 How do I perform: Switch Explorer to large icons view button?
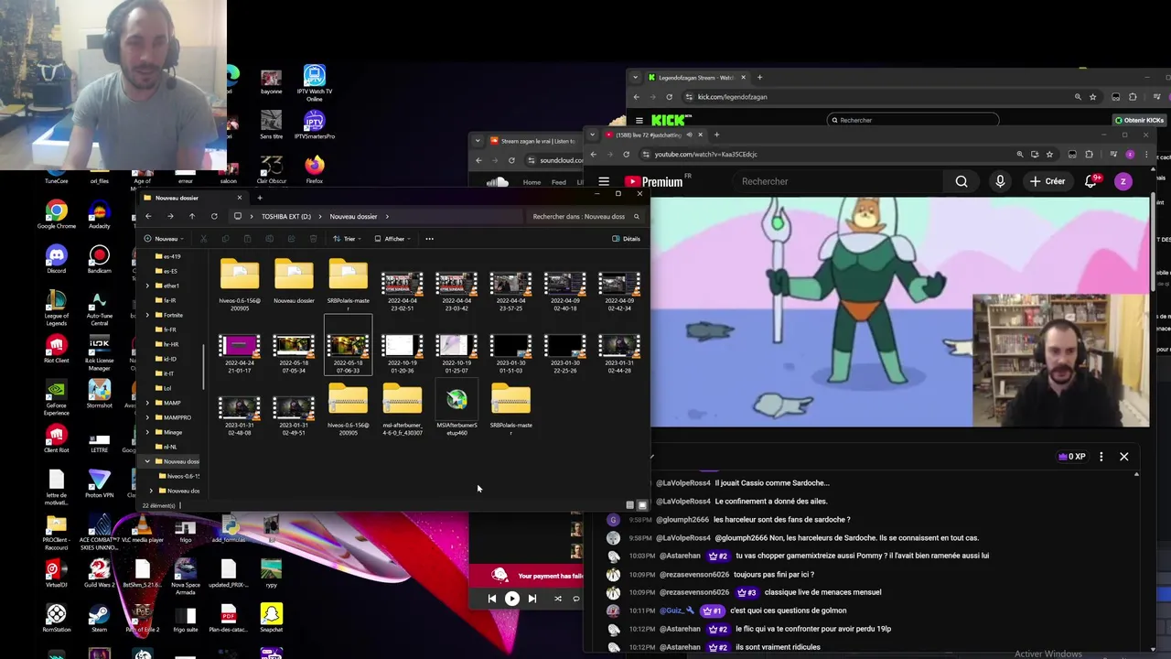[x=642, y=505]
